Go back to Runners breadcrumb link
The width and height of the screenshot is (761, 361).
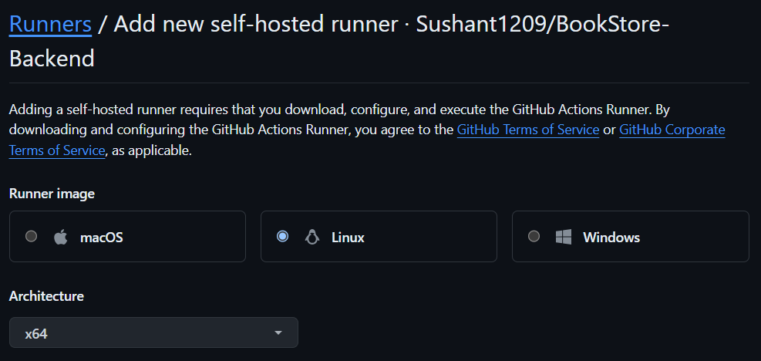(50, 24)
